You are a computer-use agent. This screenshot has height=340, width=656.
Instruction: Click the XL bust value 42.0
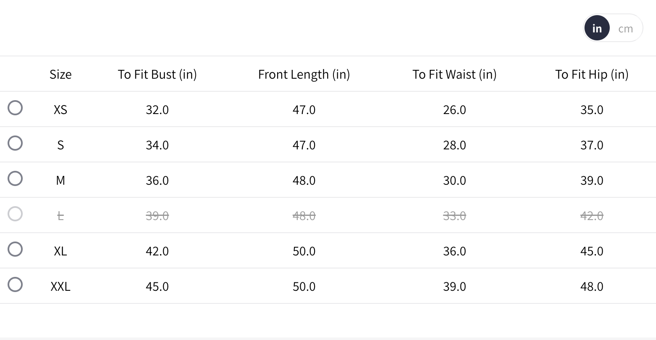(157, 251)
